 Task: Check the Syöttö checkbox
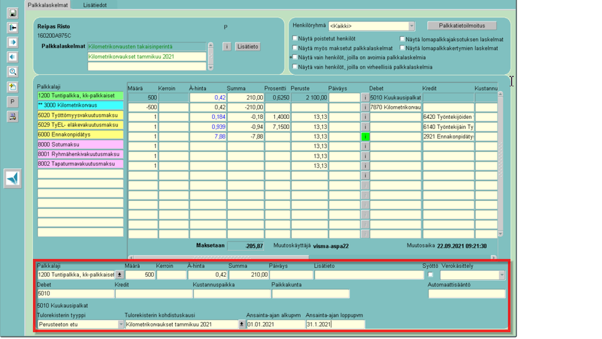point(430,275)
